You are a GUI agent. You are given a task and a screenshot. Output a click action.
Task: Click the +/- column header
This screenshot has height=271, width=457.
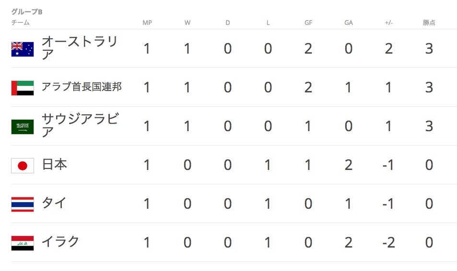pos(389,23)
